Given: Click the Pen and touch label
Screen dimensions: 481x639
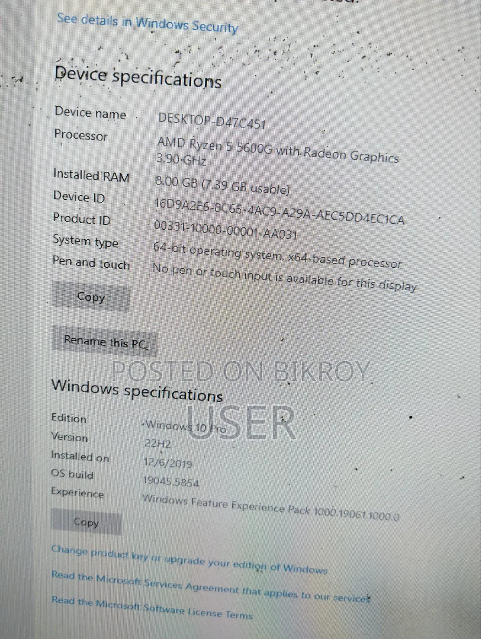Looking at the screenshot, I should (x=91, y=262).
